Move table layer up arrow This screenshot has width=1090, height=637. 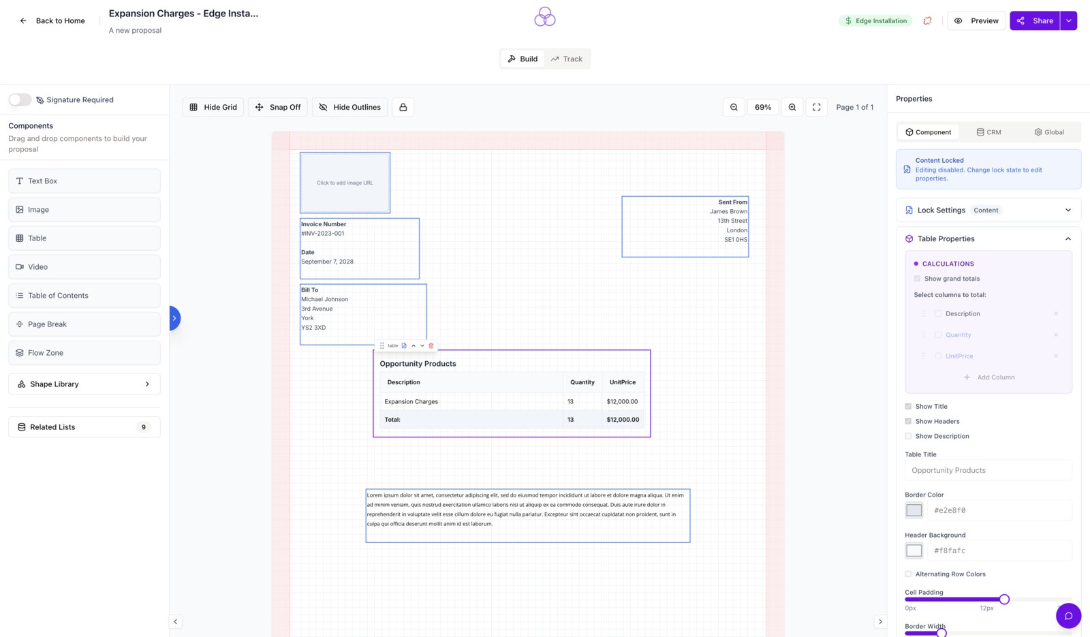(x=414, y=345)
